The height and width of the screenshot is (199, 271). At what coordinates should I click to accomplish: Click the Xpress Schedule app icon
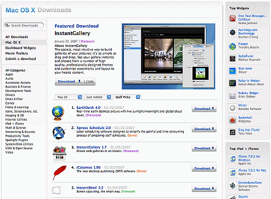(59, 133)
